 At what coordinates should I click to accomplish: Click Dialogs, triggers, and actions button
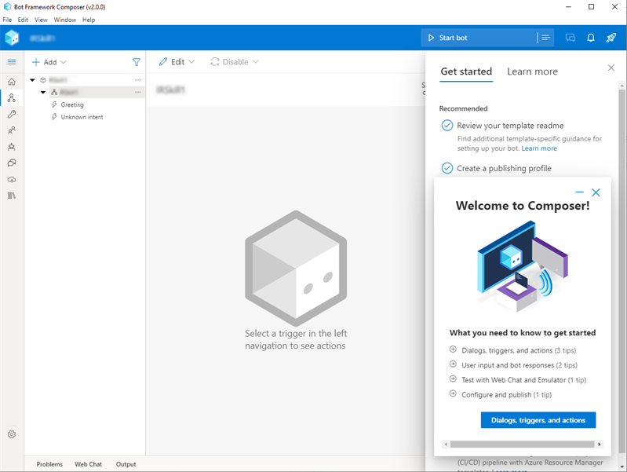[x=538, y=420]
